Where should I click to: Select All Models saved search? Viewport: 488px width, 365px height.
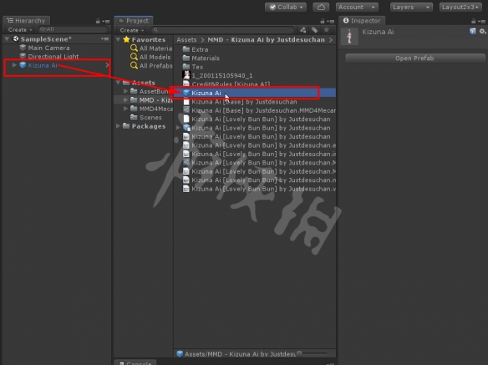click(x=150, y=57)
